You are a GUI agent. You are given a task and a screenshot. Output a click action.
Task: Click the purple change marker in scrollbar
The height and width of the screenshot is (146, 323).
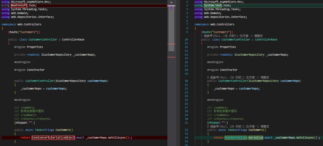coord(171,8)
